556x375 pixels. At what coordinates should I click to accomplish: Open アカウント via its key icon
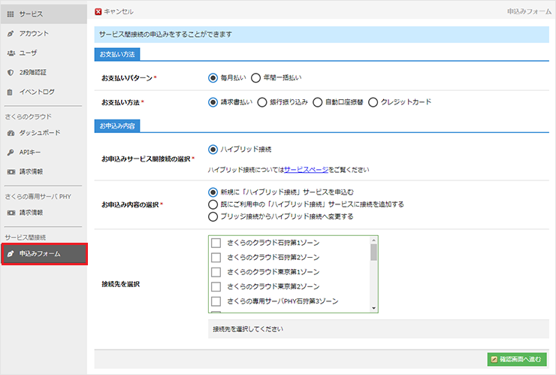coord(10,34)
